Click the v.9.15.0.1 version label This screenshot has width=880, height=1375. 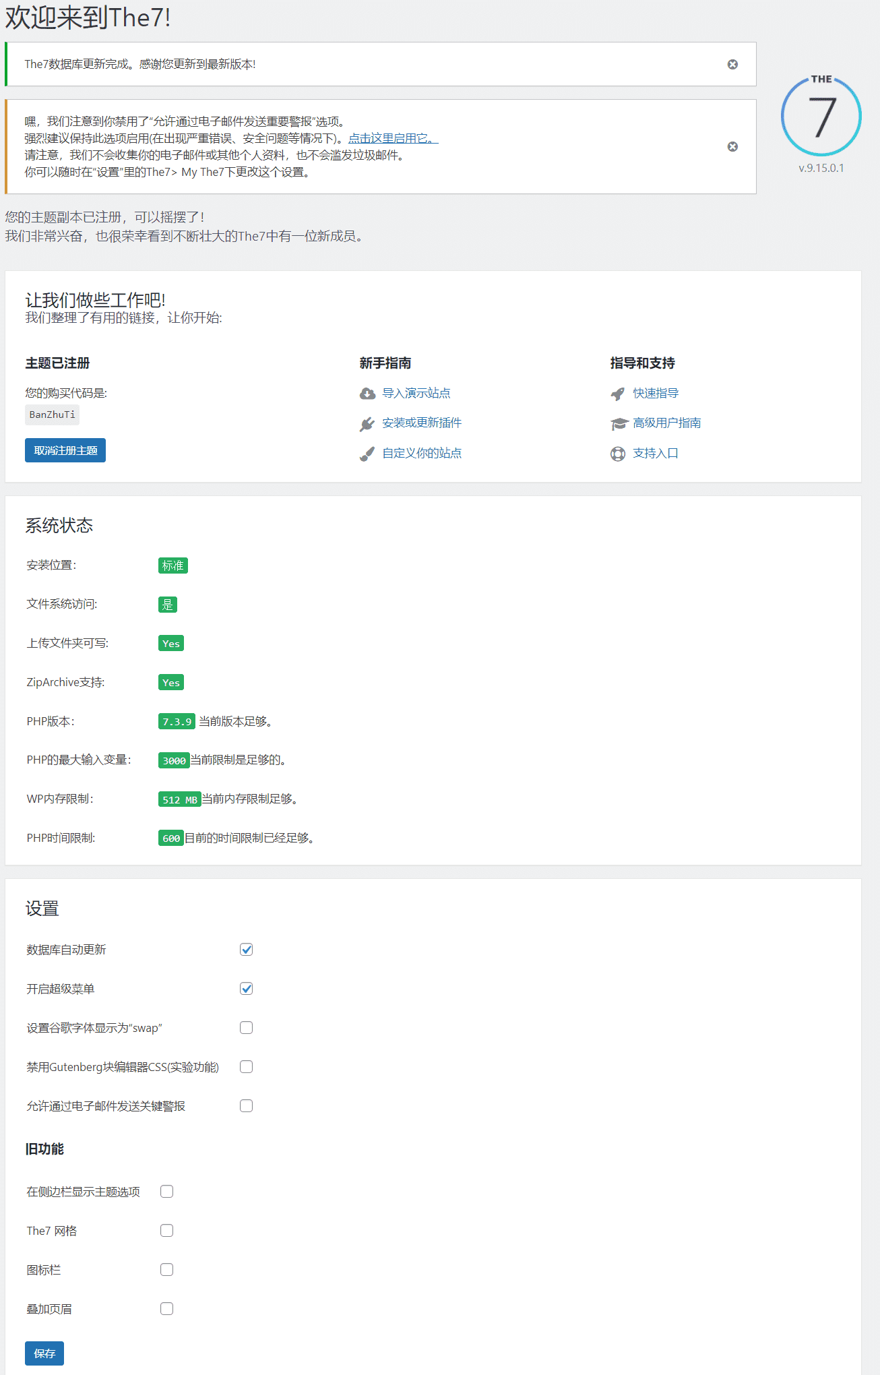(x=821, y=168)
